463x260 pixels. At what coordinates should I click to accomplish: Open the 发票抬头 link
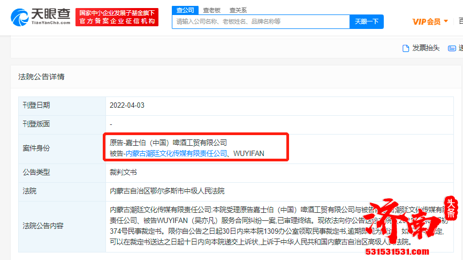[x=426, y=48]
